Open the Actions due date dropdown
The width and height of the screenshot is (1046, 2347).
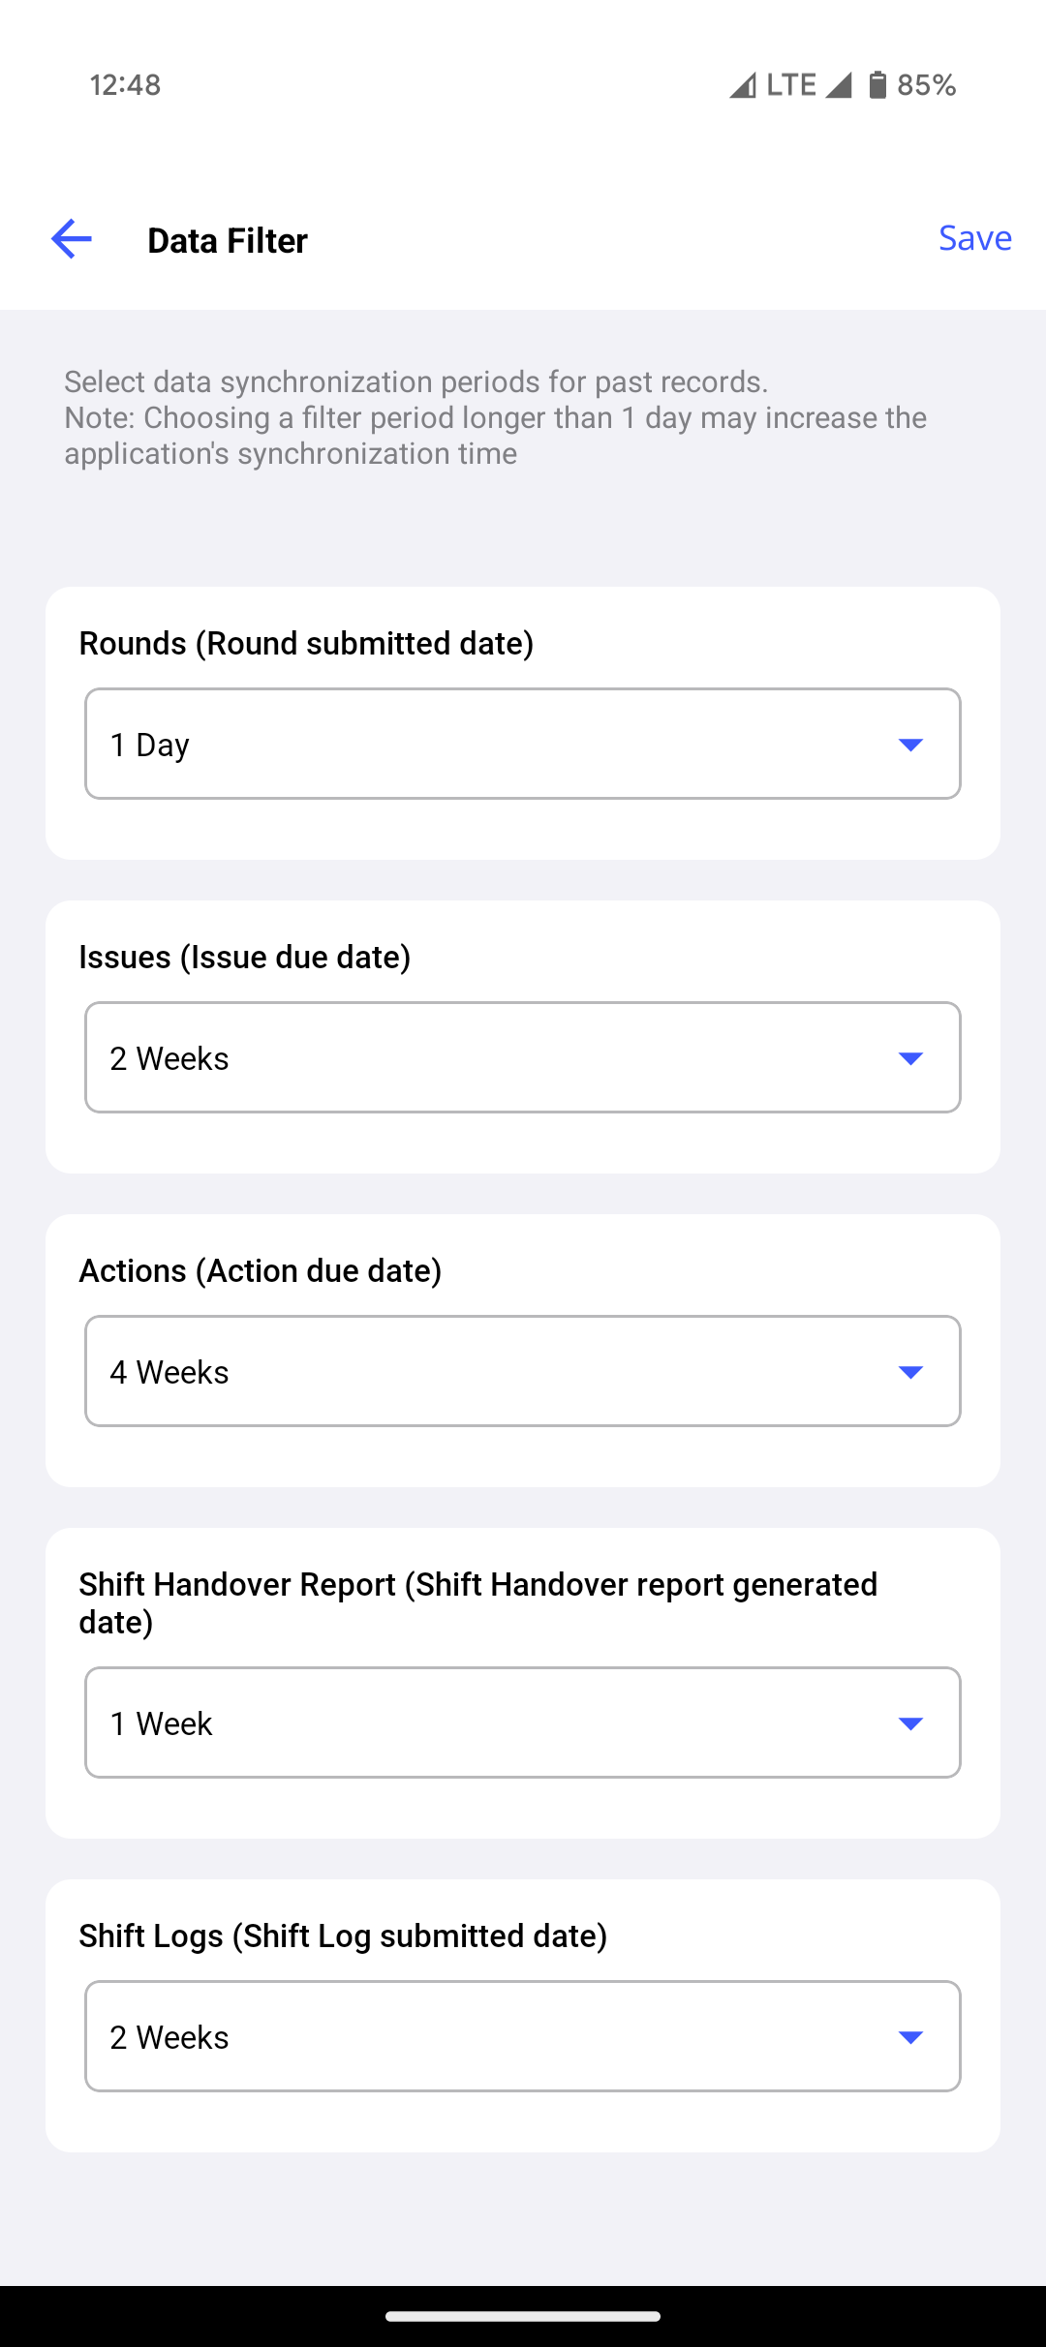523,1371
